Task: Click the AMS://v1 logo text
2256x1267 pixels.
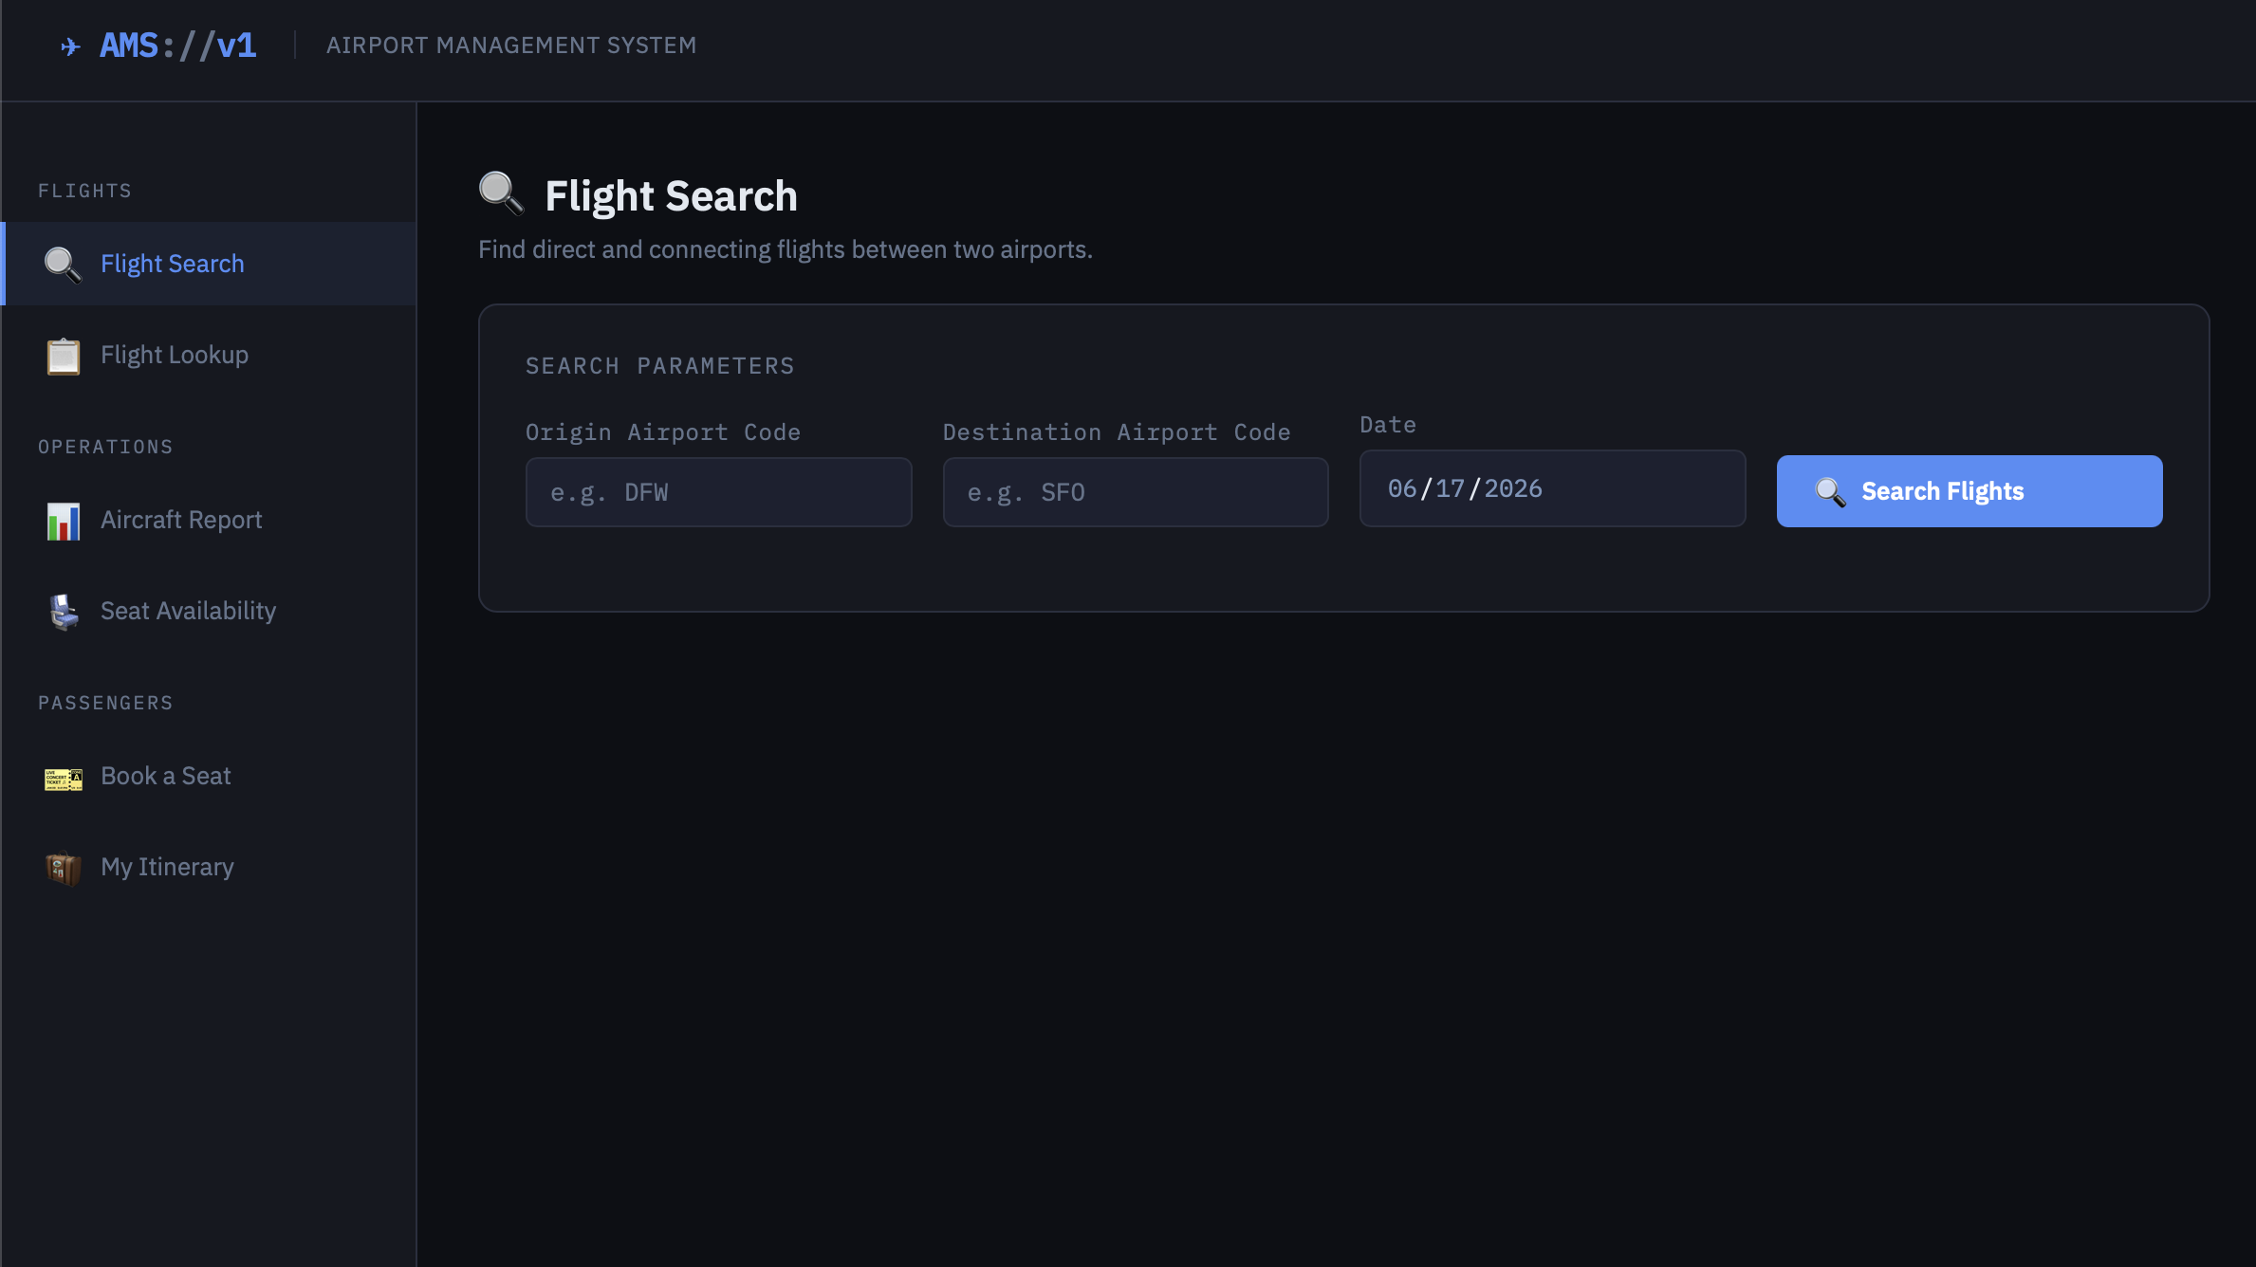Action: click(178, 45)
